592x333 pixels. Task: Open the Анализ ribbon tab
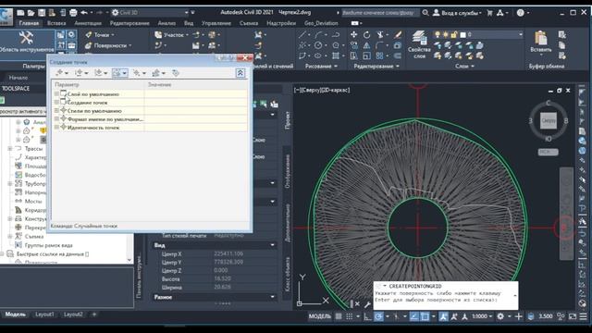[x=166, y=23]
